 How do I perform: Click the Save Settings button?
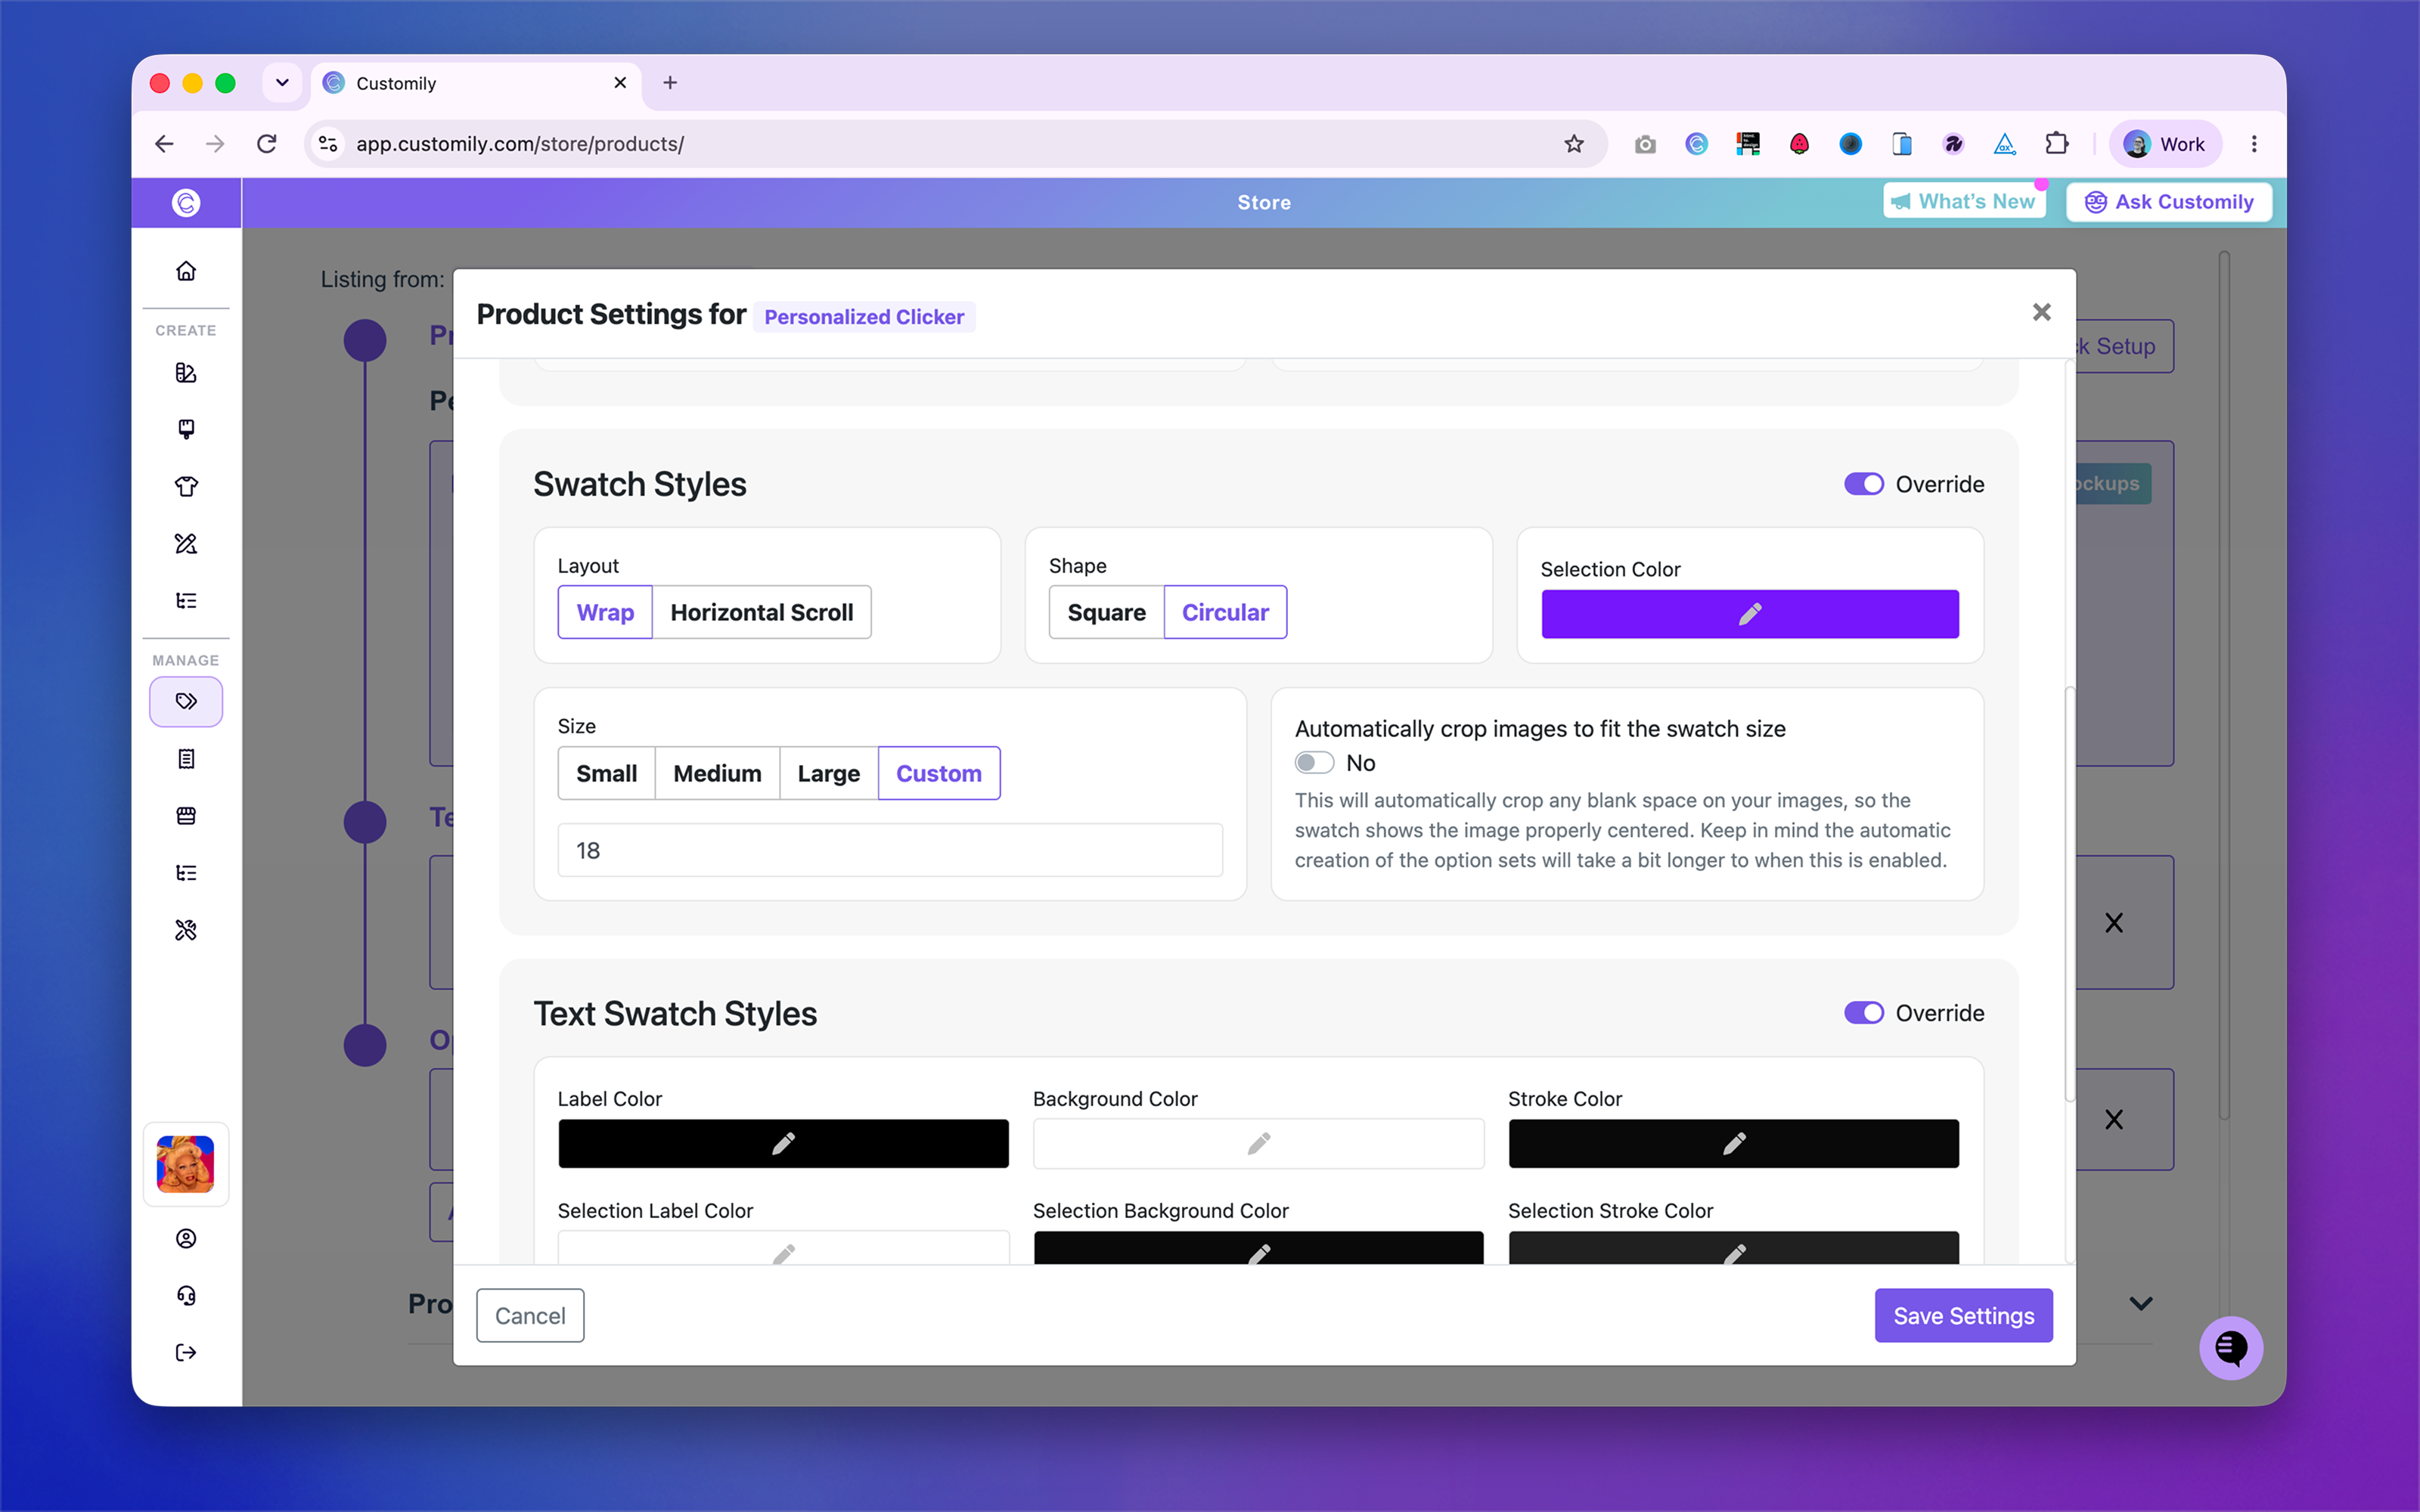tap(1963, 1315)
